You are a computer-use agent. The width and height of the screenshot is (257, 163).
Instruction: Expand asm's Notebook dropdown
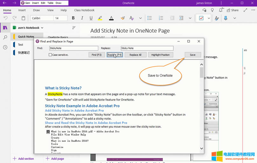tap(42, 28)
